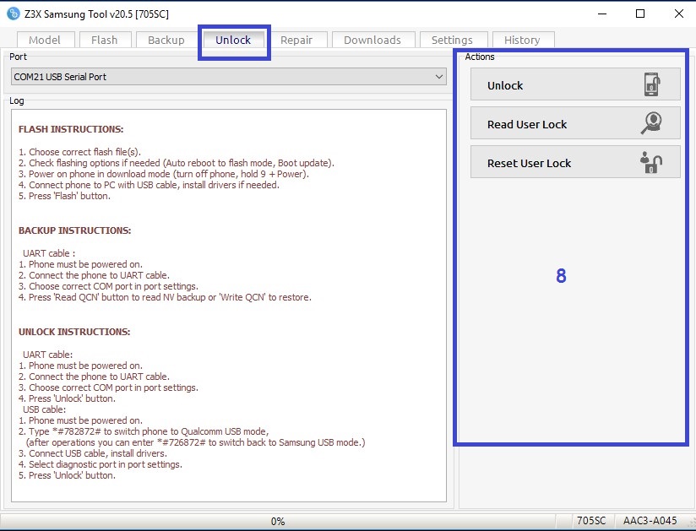Click the AAC3-A045 status bar entry

tap(650, 521)
